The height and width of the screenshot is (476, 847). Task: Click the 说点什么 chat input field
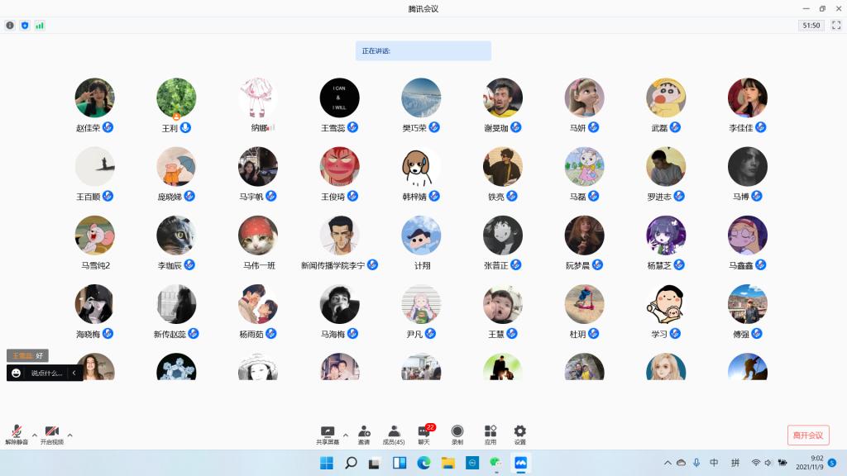click(x=46, y=374)
